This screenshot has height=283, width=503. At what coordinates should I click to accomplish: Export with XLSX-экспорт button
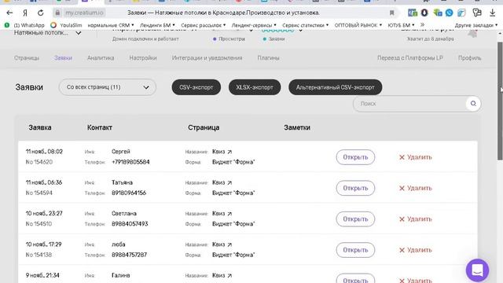click(x=255, y=87)
